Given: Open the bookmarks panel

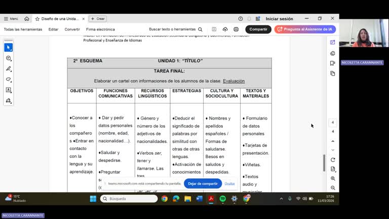Looking at the screenshot, I should pyautogui.click(x=333, y=63).
